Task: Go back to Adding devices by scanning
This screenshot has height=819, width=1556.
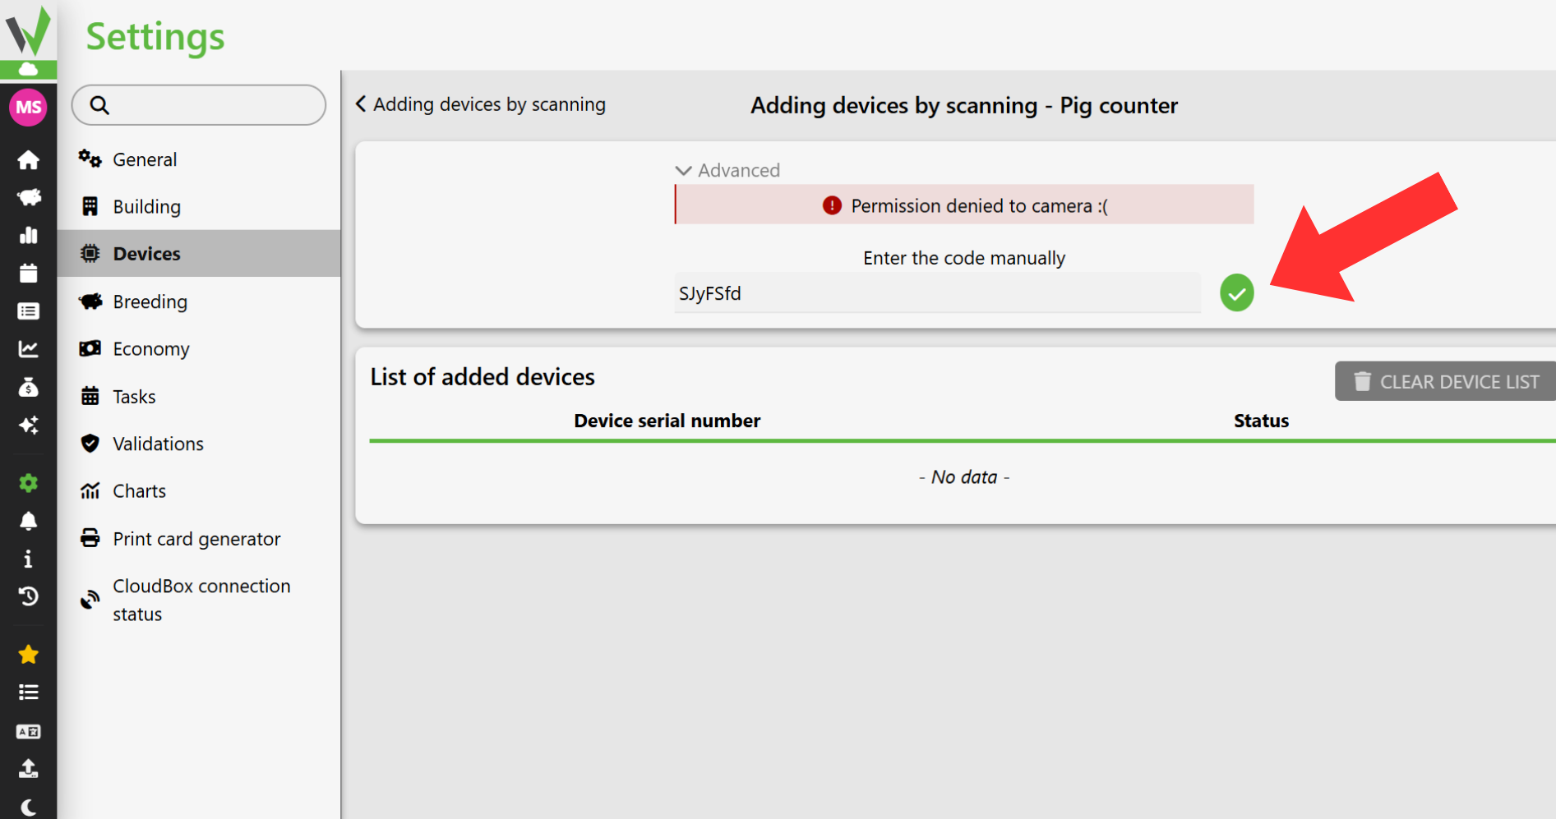Action: (x=481, y=104)
